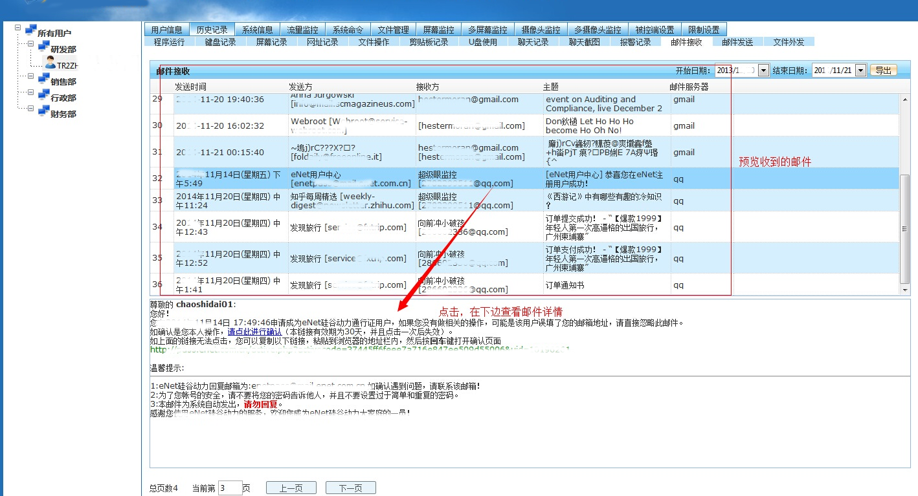
Task: Select the 所有用户 root group icon
Action: tap(30, 31)
